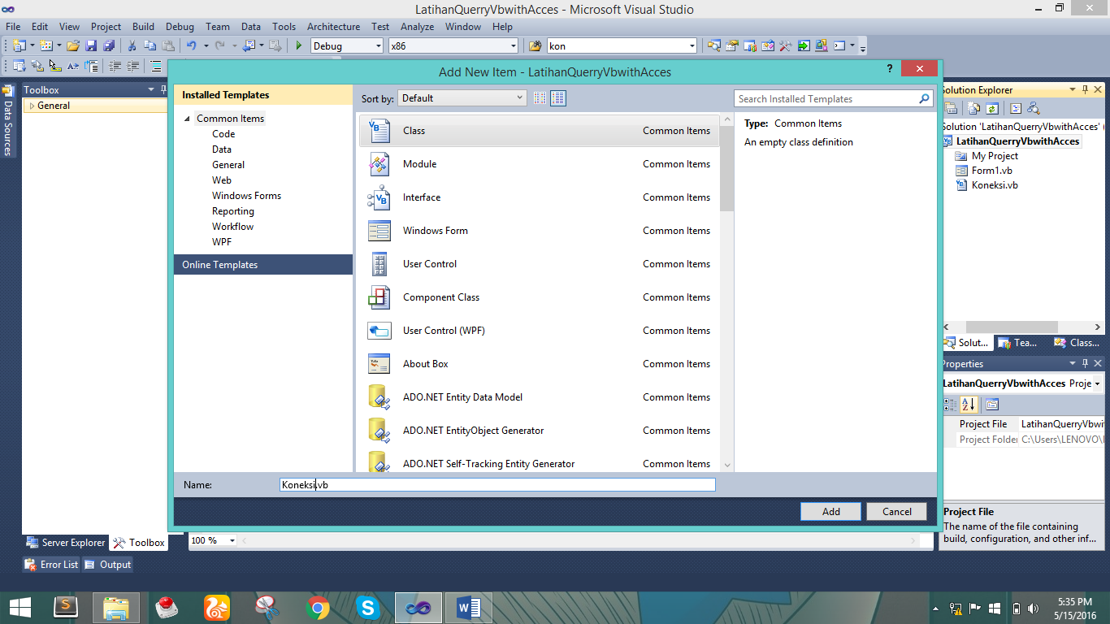Screen dimensions: 1110x624
Task: Open Form1.vb in Solution Explorer
Action: [x=991, y=171]
